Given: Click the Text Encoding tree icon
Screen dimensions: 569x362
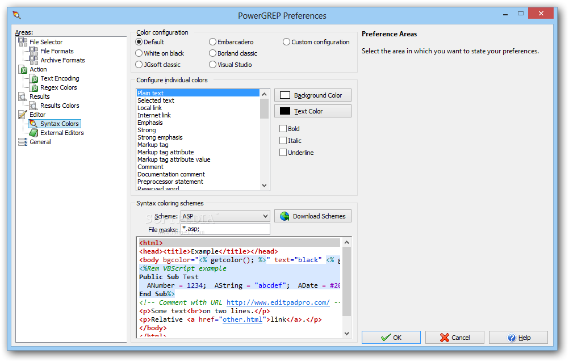Looking at the screenshot, I should [x=34, y=78].
